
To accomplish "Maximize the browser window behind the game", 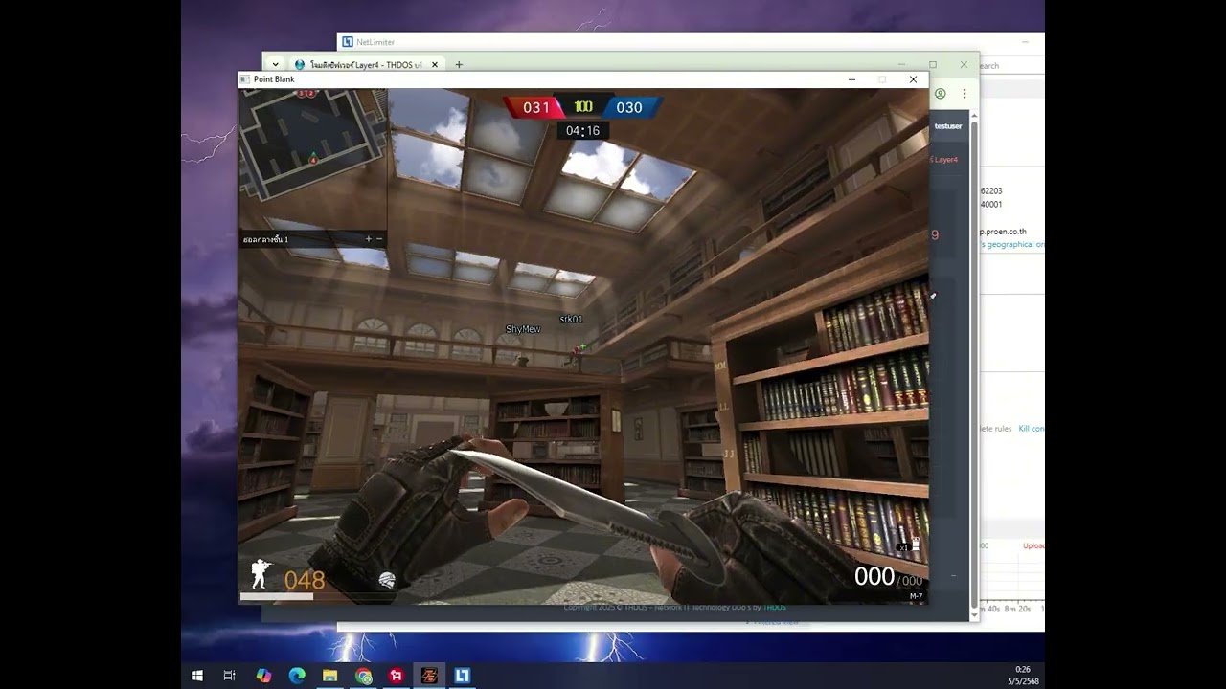I will coord(933,65).
